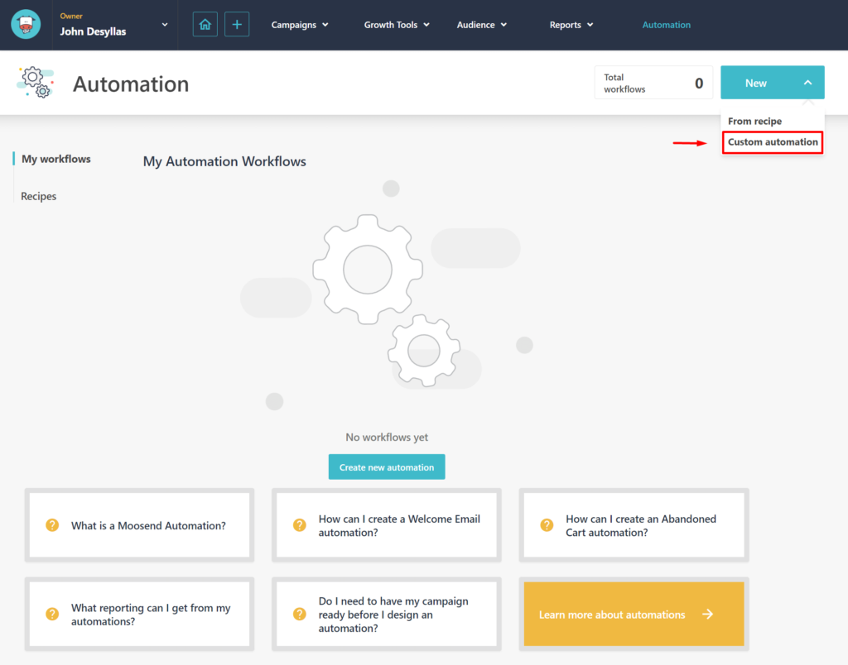Click the 'Create new automation' button

[386, 466]
